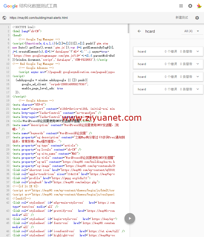Click the Cache-Control no-transform line
This screenshot has width=204, height=237.
pos(57,113)
